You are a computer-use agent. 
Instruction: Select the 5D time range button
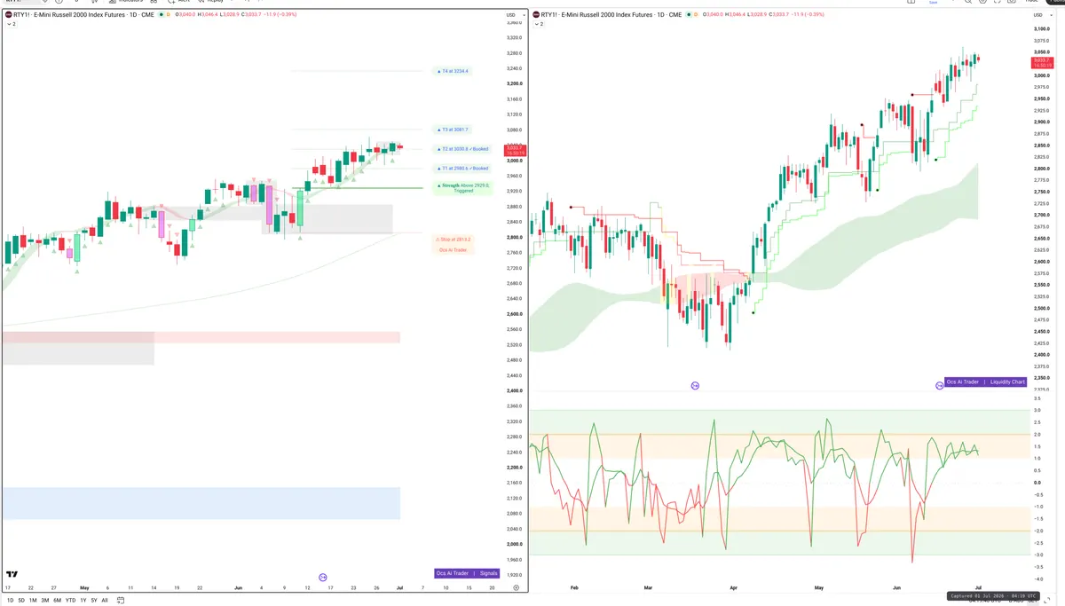click(x=21, y=600)
